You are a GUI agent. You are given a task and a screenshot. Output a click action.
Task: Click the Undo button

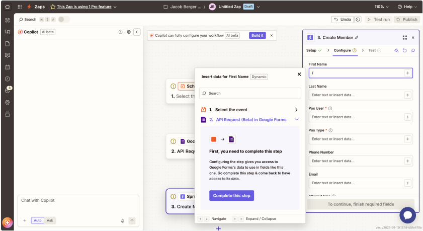343,20
